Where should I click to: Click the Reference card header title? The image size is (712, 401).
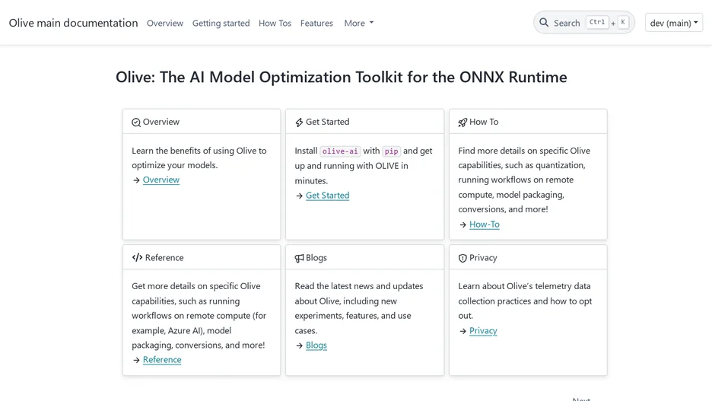[164, 257]
